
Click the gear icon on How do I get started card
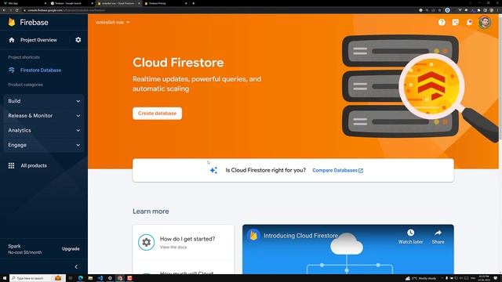tap(147, 242)
